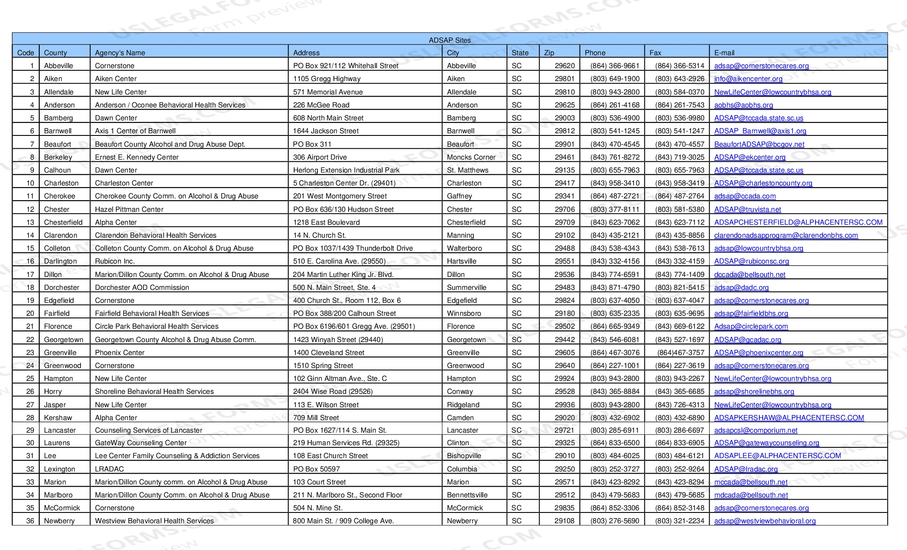
Task: Click the ADSAP@gatewaycounseling.org link
Action: 767,443
